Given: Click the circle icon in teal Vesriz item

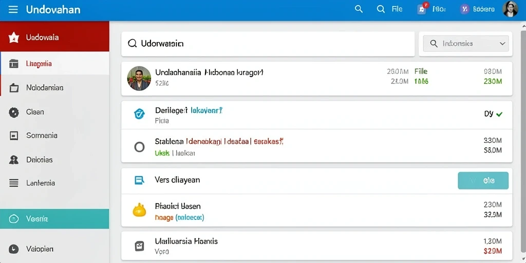Looking at the screenshot, I should (x=13, y=219).
